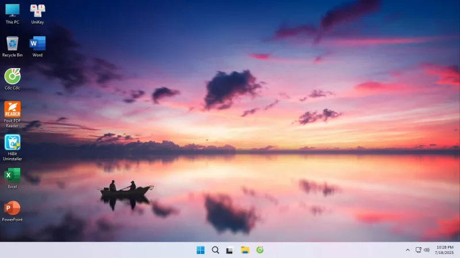This screenshot has width=460, height=258.
Task: Open the Windows Start menu
Action: click(200, 250)
